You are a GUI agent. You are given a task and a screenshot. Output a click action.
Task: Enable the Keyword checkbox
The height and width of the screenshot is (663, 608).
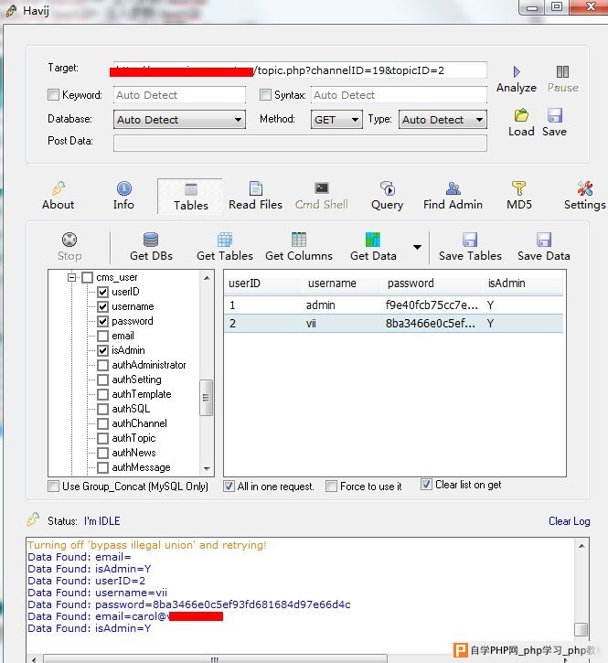coord(53,94)
